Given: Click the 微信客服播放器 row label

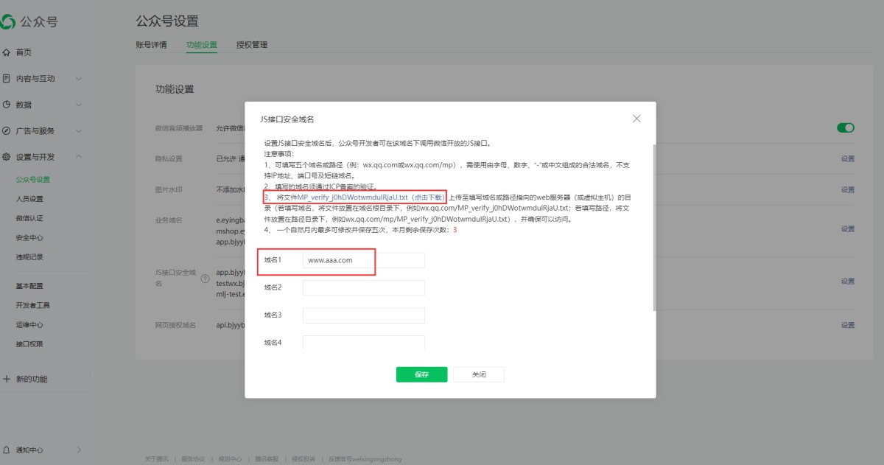Looking at the screenshot, I should tap(178, 128).
